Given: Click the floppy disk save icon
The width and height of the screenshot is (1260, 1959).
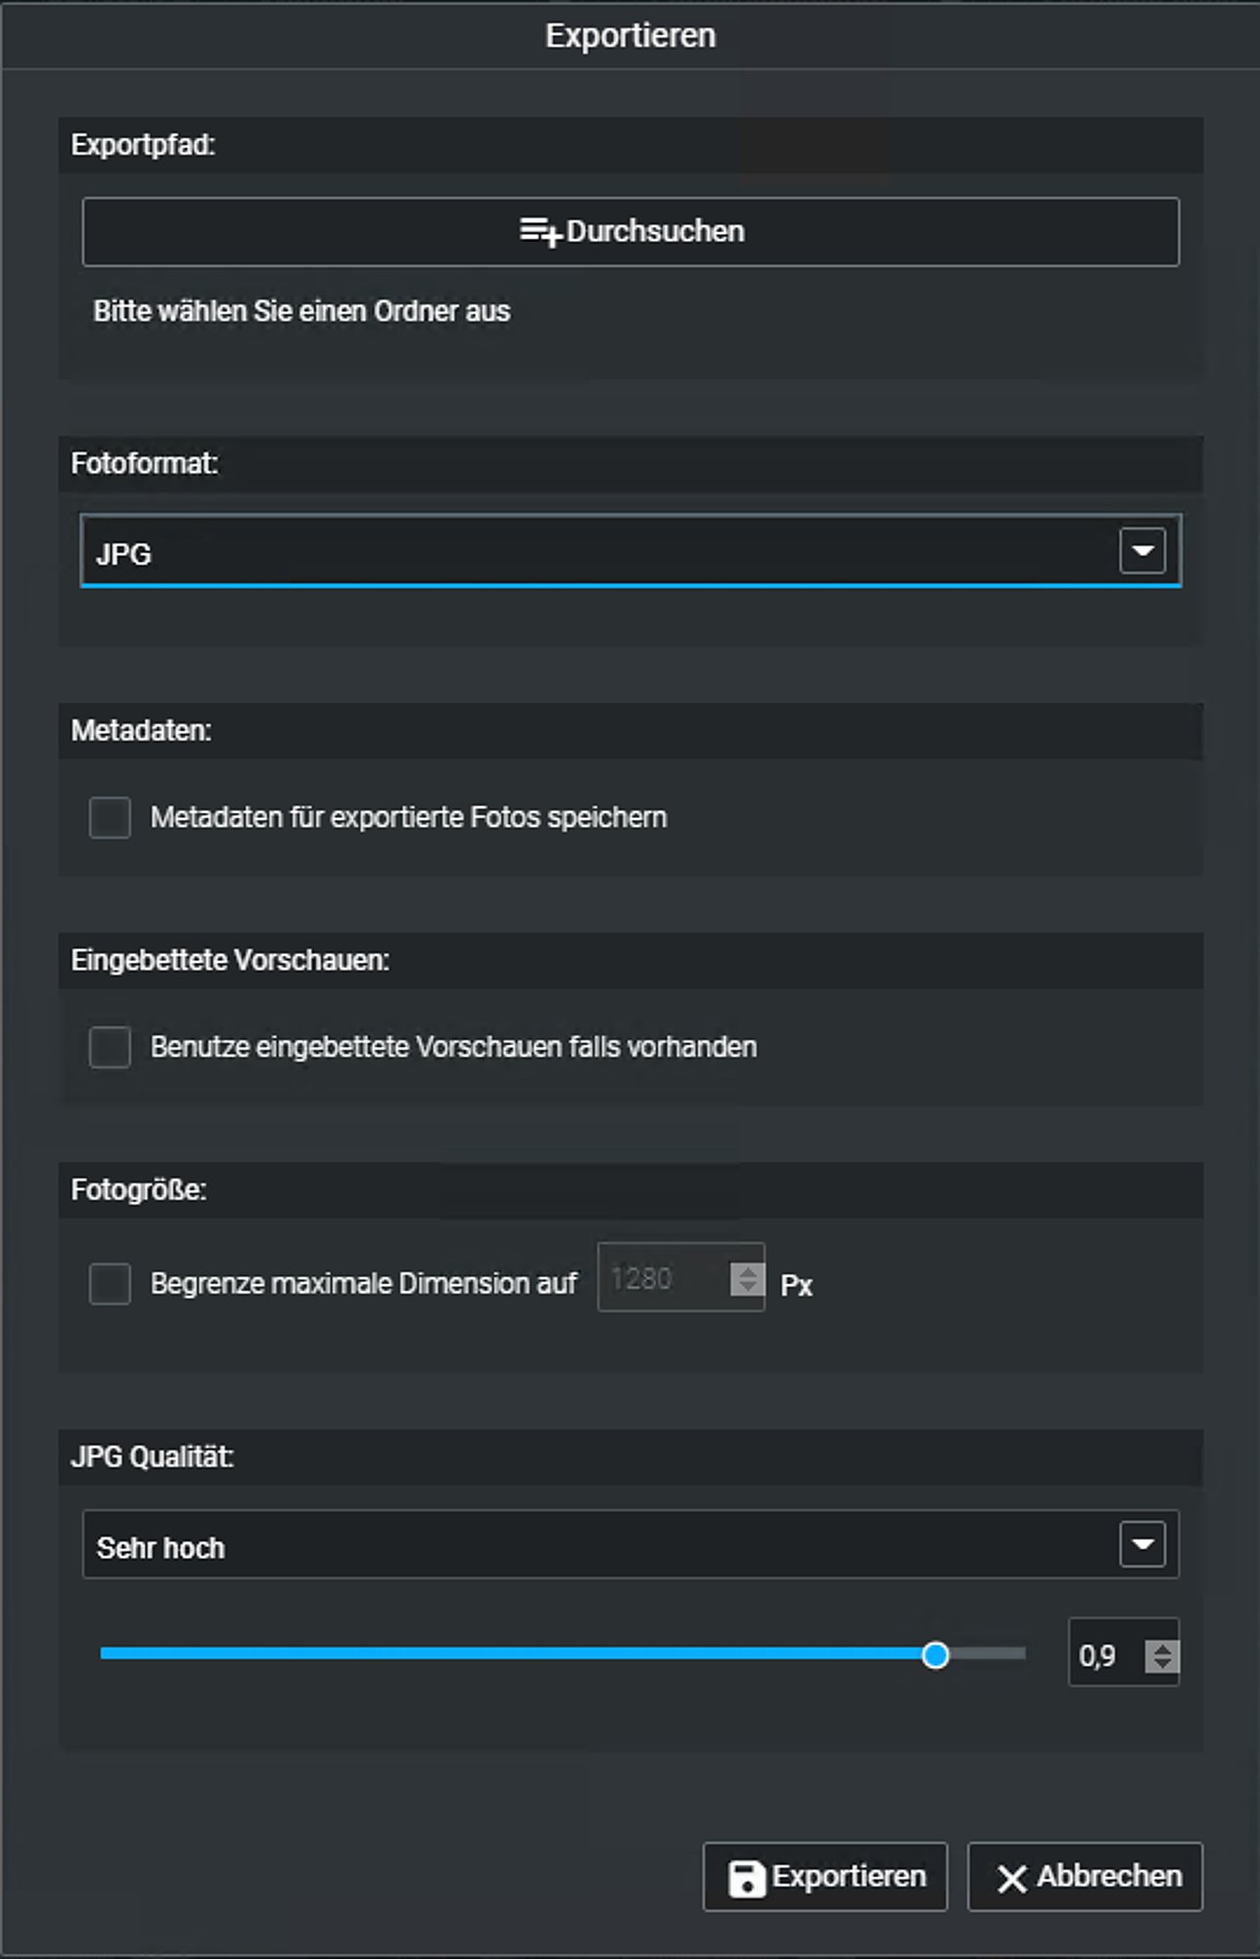Looking at the screenshot, I should click(x=746, y=1878).
